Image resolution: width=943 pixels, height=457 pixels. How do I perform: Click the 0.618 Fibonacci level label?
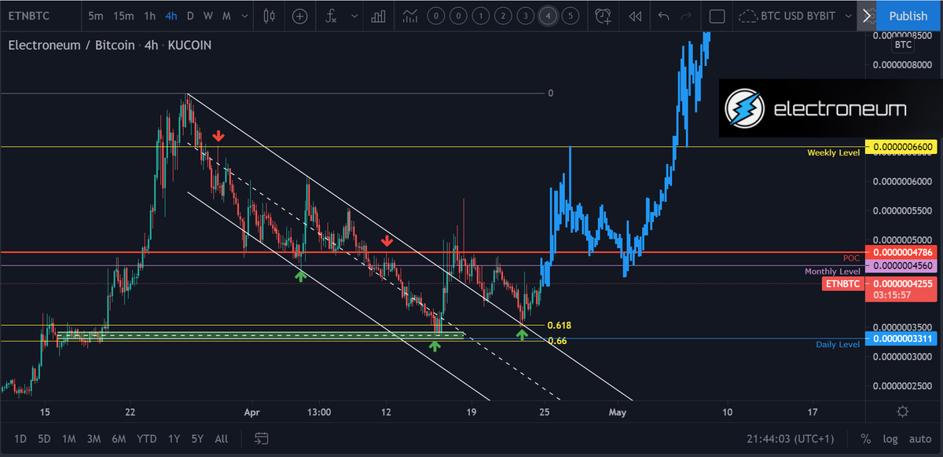559,325
